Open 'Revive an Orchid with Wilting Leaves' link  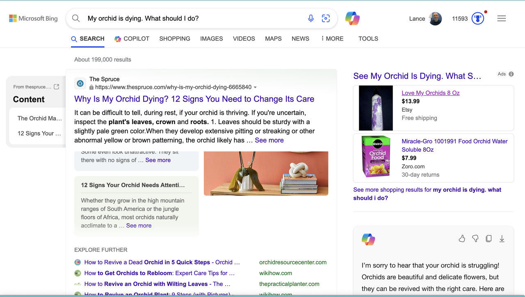point(157,284)
